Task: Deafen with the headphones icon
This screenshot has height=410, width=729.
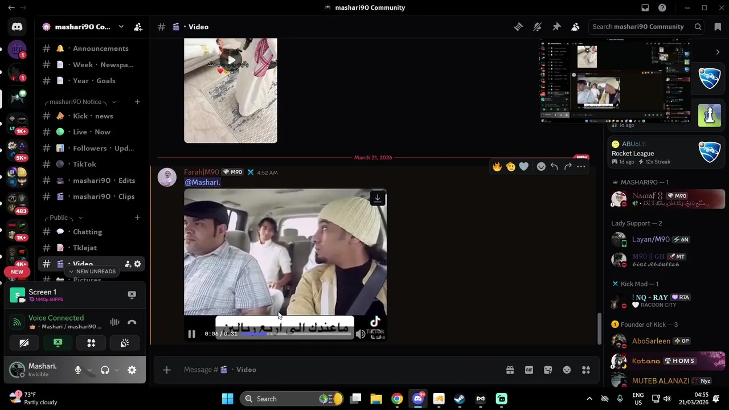Action: pyautogui.click(x=105, y=370)
